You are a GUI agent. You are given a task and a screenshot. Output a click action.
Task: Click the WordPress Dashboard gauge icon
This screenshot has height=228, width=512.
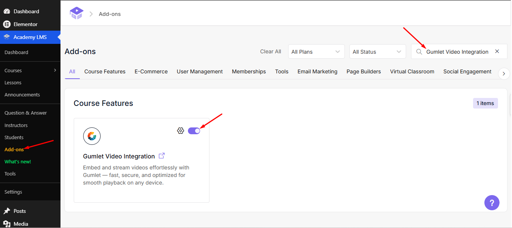click(6, 11)
